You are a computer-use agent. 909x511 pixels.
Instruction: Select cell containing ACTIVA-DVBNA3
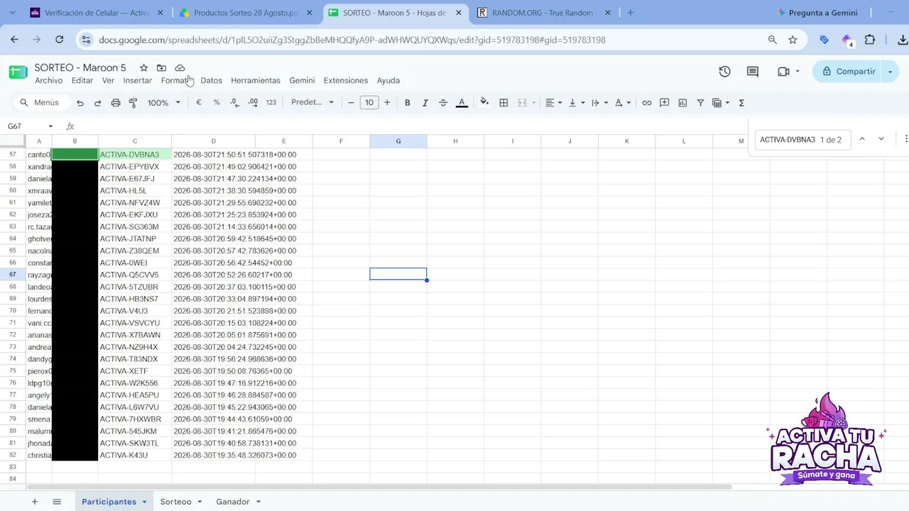135,155
